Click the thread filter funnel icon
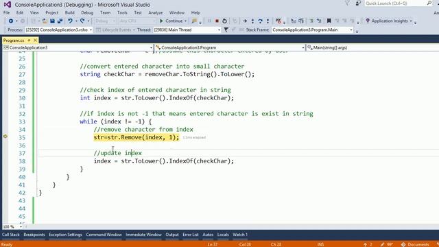The image size is (439, 247). (x=226, y=30)
